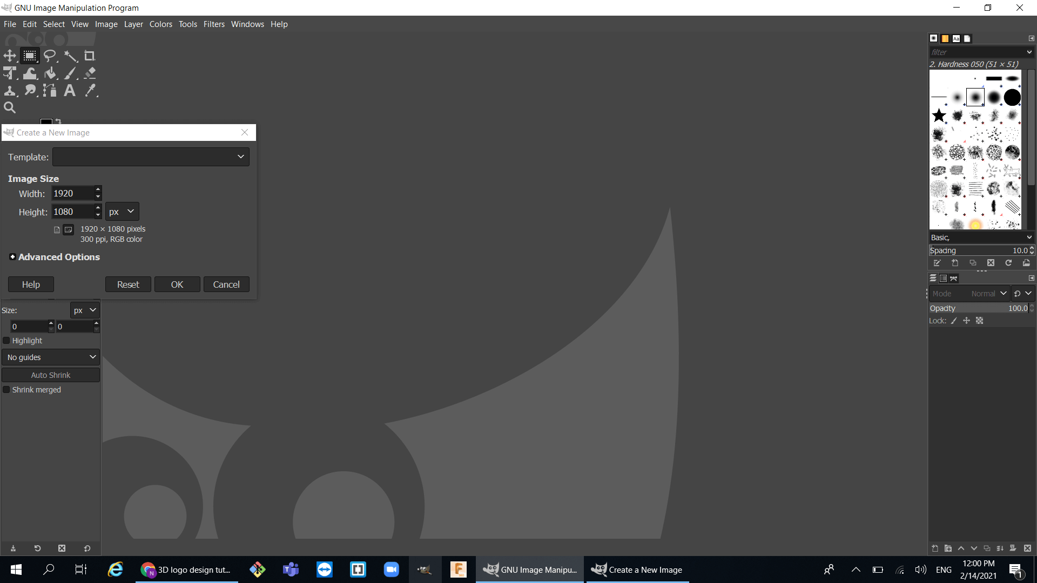Viewport: 1037px width, 583px height.
Task: Switch to the Fonts tab
Action: pyautogui.click(x=956, y=38)
